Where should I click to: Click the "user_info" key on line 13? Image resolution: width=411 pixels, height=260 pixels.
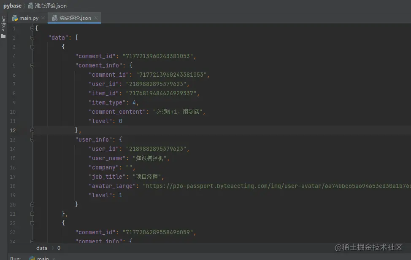(94, 139)
